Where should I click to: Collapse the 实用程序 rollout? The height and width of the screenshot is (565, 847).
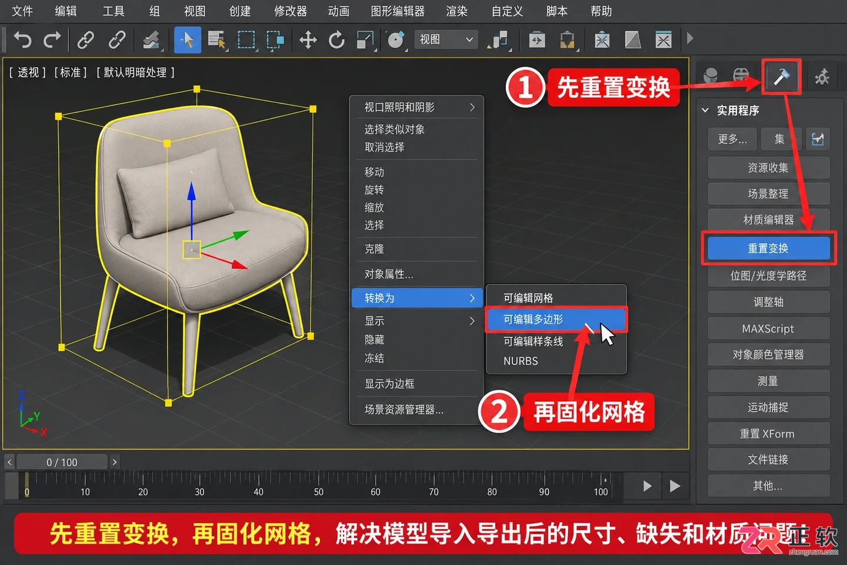705,110
